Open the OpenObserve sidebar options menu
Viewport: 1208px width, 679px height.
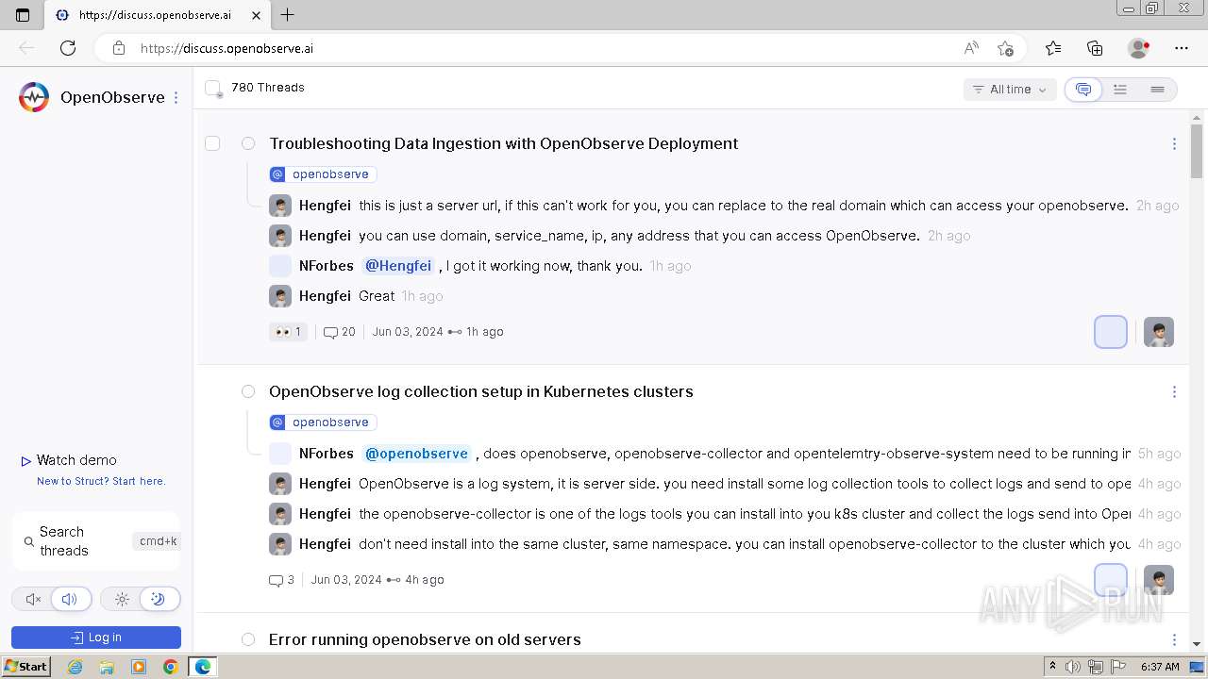[x=176, y=97]
